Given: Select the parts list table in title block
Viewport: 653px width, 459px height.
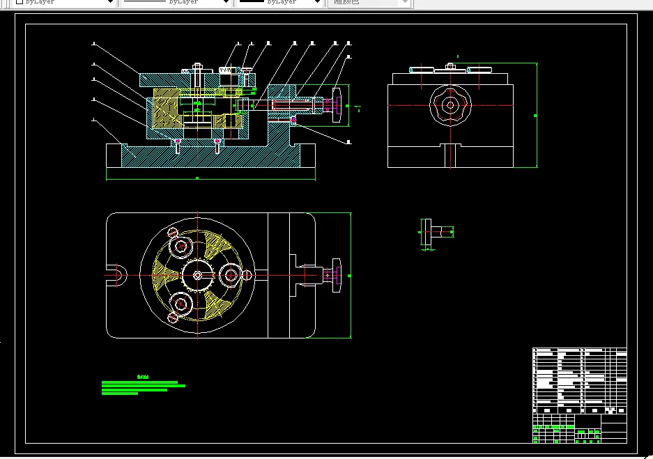Looking at the screenshot, I should point(580,381).
